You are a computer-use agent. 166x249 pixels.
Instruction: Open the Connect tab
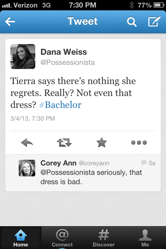click(x=62, y=238)
